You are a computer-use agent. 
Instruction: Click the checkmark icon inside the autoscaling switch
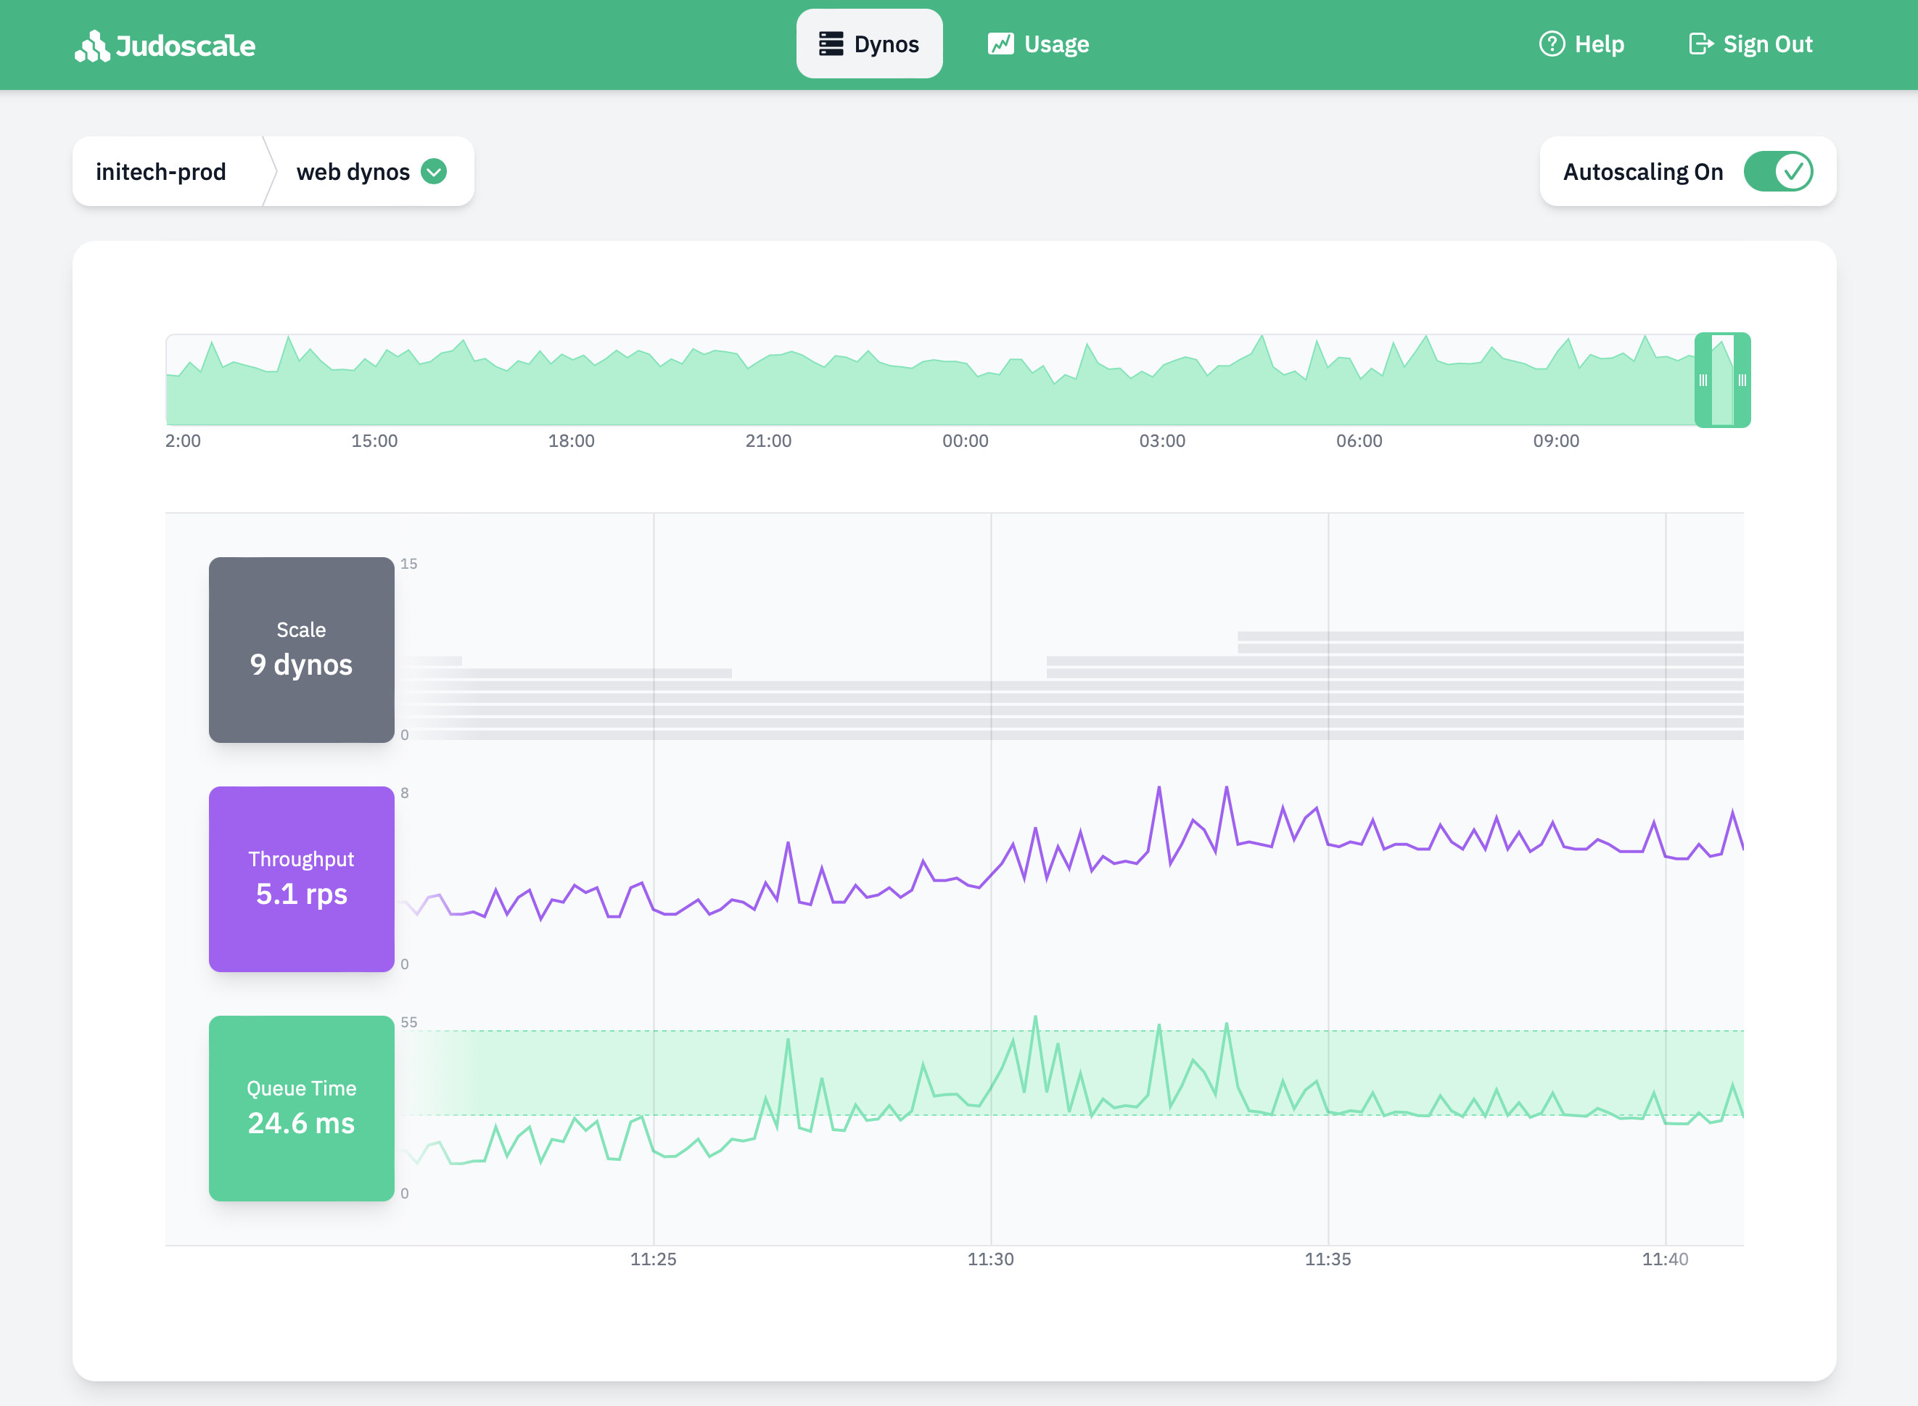click(x=1793, y=171)
